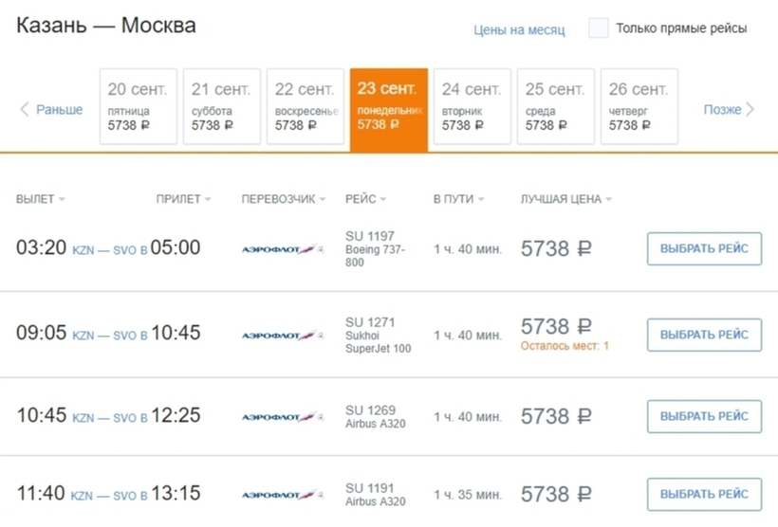778x527 pixels.
Task: Open Цены на месяц link
Action: point(519,29)
